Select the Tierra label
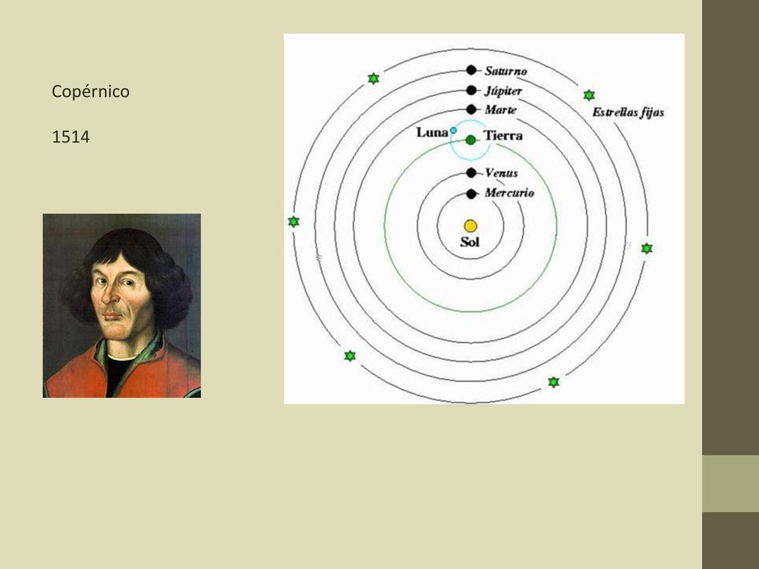 [x=503, y=136]
